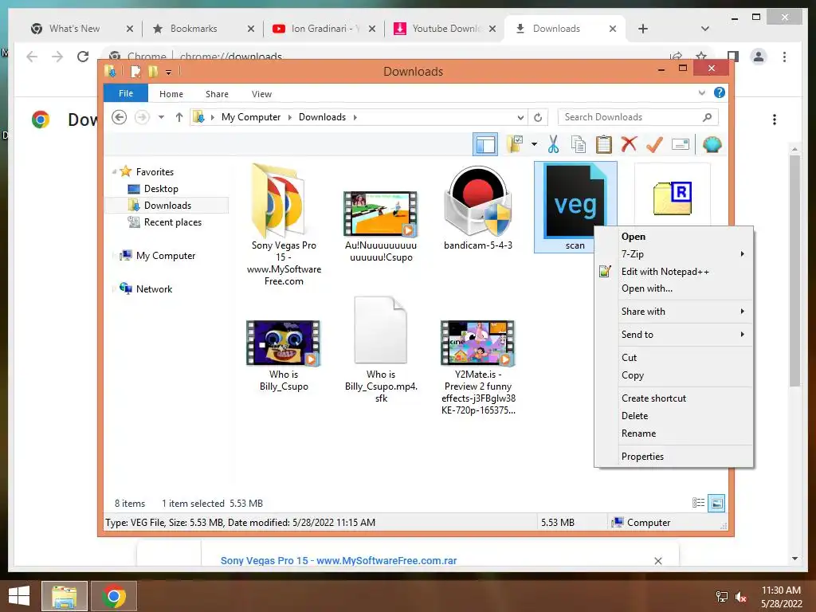Select the Who is Billy_Csupo.mp4.sfk file
Screen dimensions: 816x612
pos(381,350)
